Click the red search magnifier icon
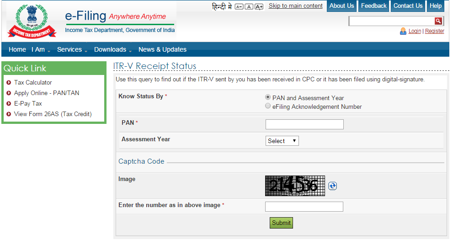The height and width of the screenshot is (240, 469). pos(438,21)
